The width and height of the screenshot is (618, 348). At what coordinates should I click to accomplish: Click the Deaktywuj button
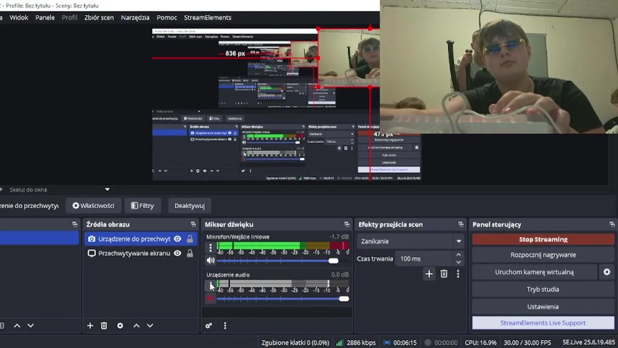[x=189, y=205]
